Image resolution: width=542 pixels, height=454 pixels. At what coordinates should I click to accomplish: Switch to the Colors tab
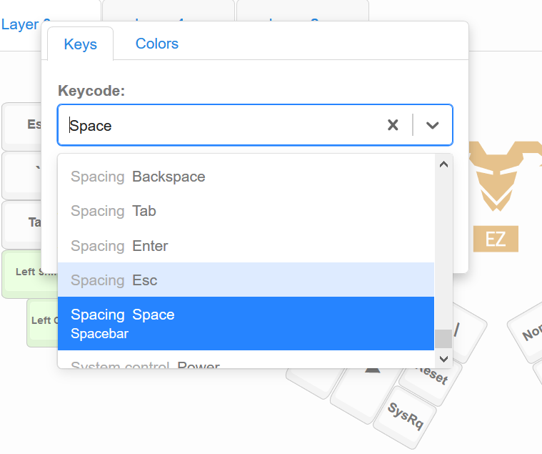tap(157, 44)
